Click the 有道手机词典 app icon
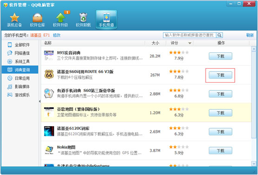 49,93
